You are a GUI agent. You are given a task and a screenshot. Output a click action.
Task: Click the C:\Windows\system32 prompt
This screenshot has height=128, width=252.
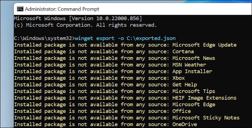coord(44,38)
